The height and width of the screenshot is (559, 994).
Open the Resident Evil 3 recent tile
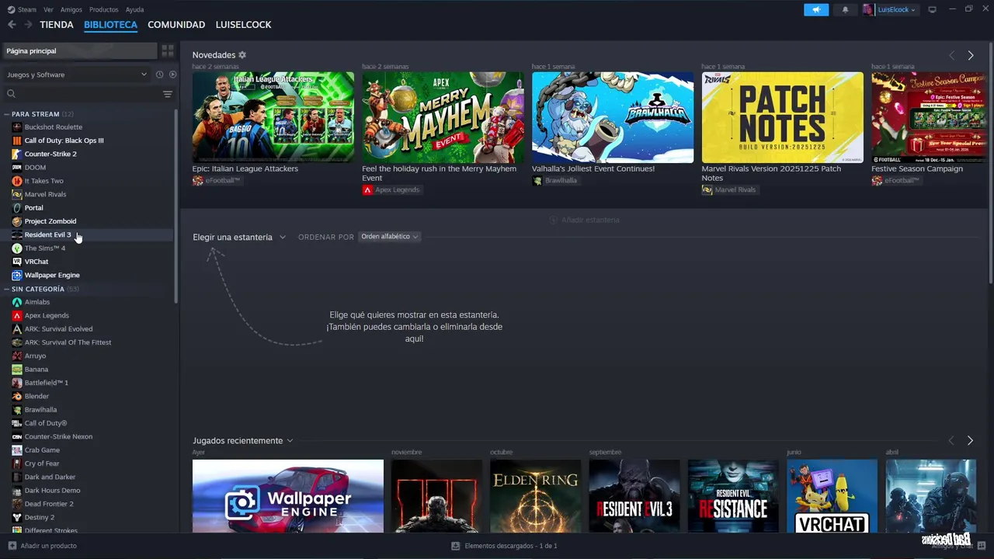tap(634, 496)
